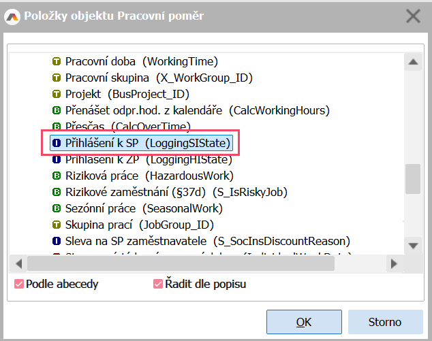Click the B icon beside Přenášet odpr.hod. z kalendáře
Viewport: 432px width, 341px height.
tap(57, 110)
